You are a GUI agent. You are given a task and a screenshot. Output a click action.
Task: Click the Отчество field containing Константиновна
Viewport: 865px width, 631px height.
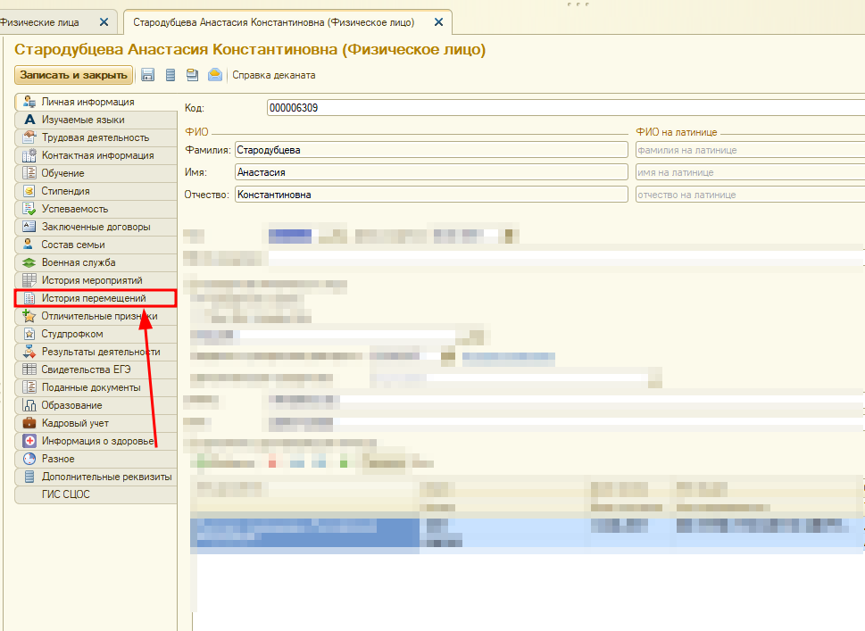coord(431,194)
